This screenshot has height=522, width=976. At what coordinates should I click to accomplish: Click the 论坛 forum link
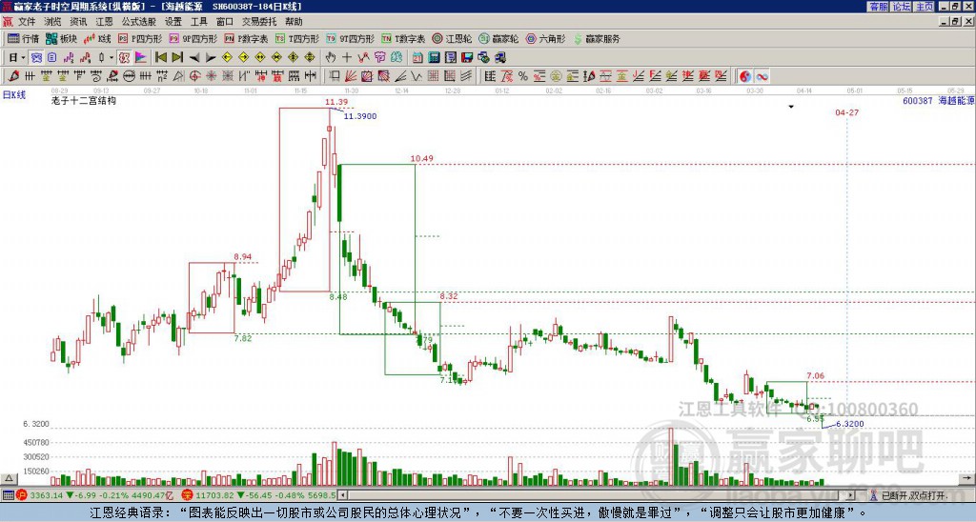[901, 6]
